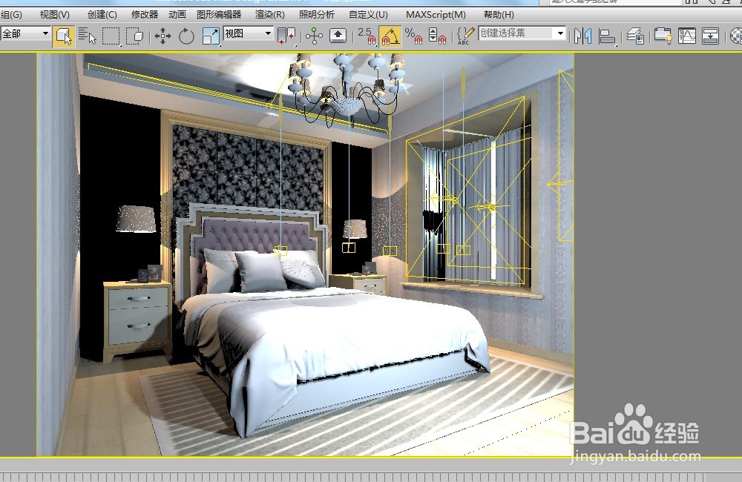
Task: Activate the Select and Rotate tool
Action: [x=186, y=36]
